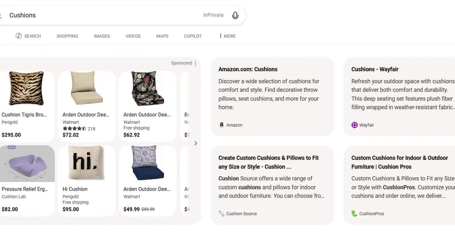
Task: Click the Amazon favicon under the Amazon result
Action: (x=221, y=125)
